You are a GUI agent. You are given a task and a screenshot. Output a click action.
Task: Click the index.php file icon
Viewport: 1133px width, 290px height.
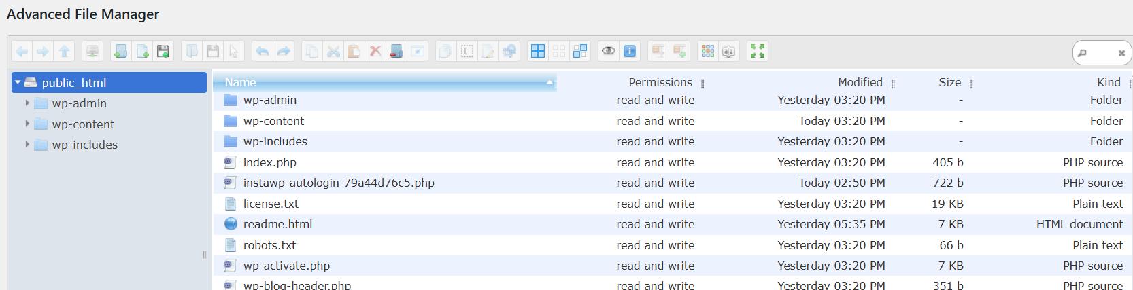coord(230,162)
